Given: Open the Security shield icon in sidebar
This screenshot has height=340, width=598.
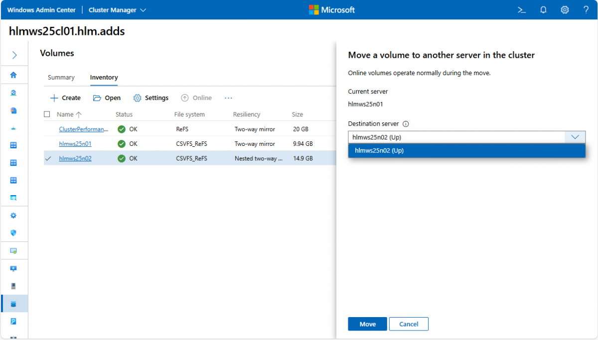Looking at the screenshot, I should [13, 232].
